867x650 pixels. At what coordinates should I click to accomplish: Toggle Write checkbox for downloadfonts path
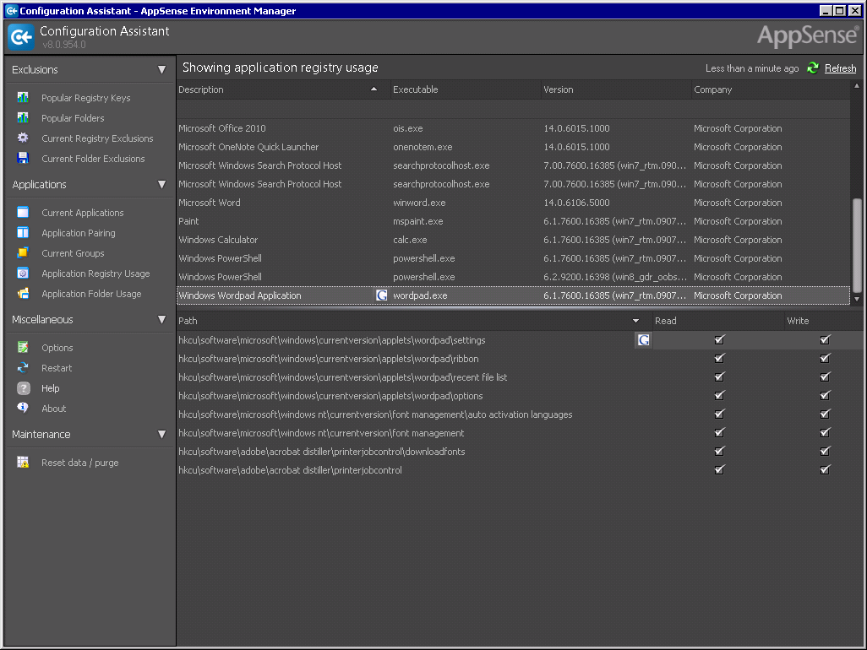[x=825, y=451]
